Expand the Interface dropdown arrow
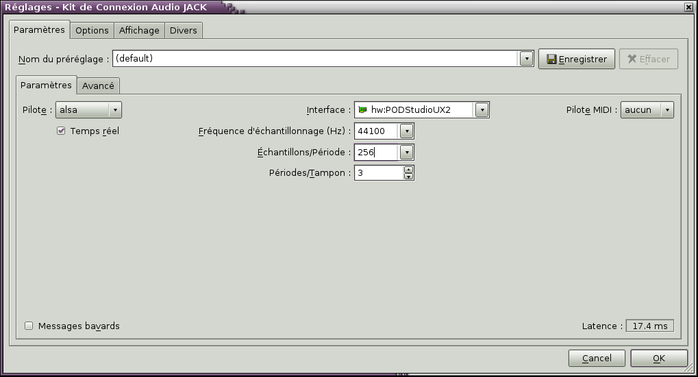 click(x=482, y=109)
